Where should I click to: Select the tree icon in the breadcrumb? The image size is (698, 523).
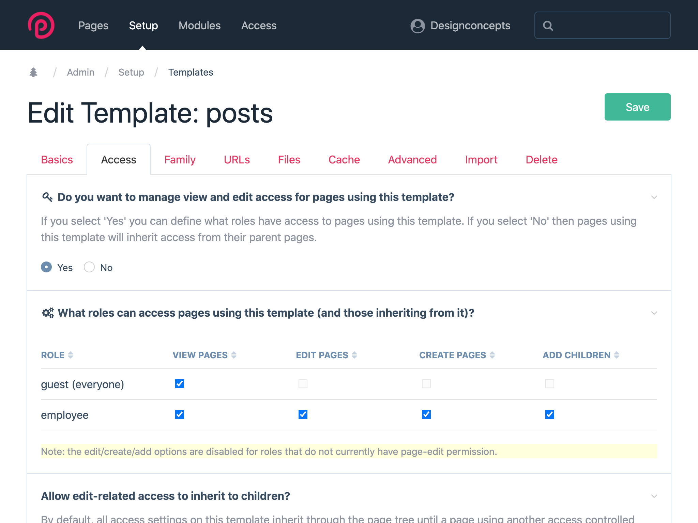click(33, 72)
